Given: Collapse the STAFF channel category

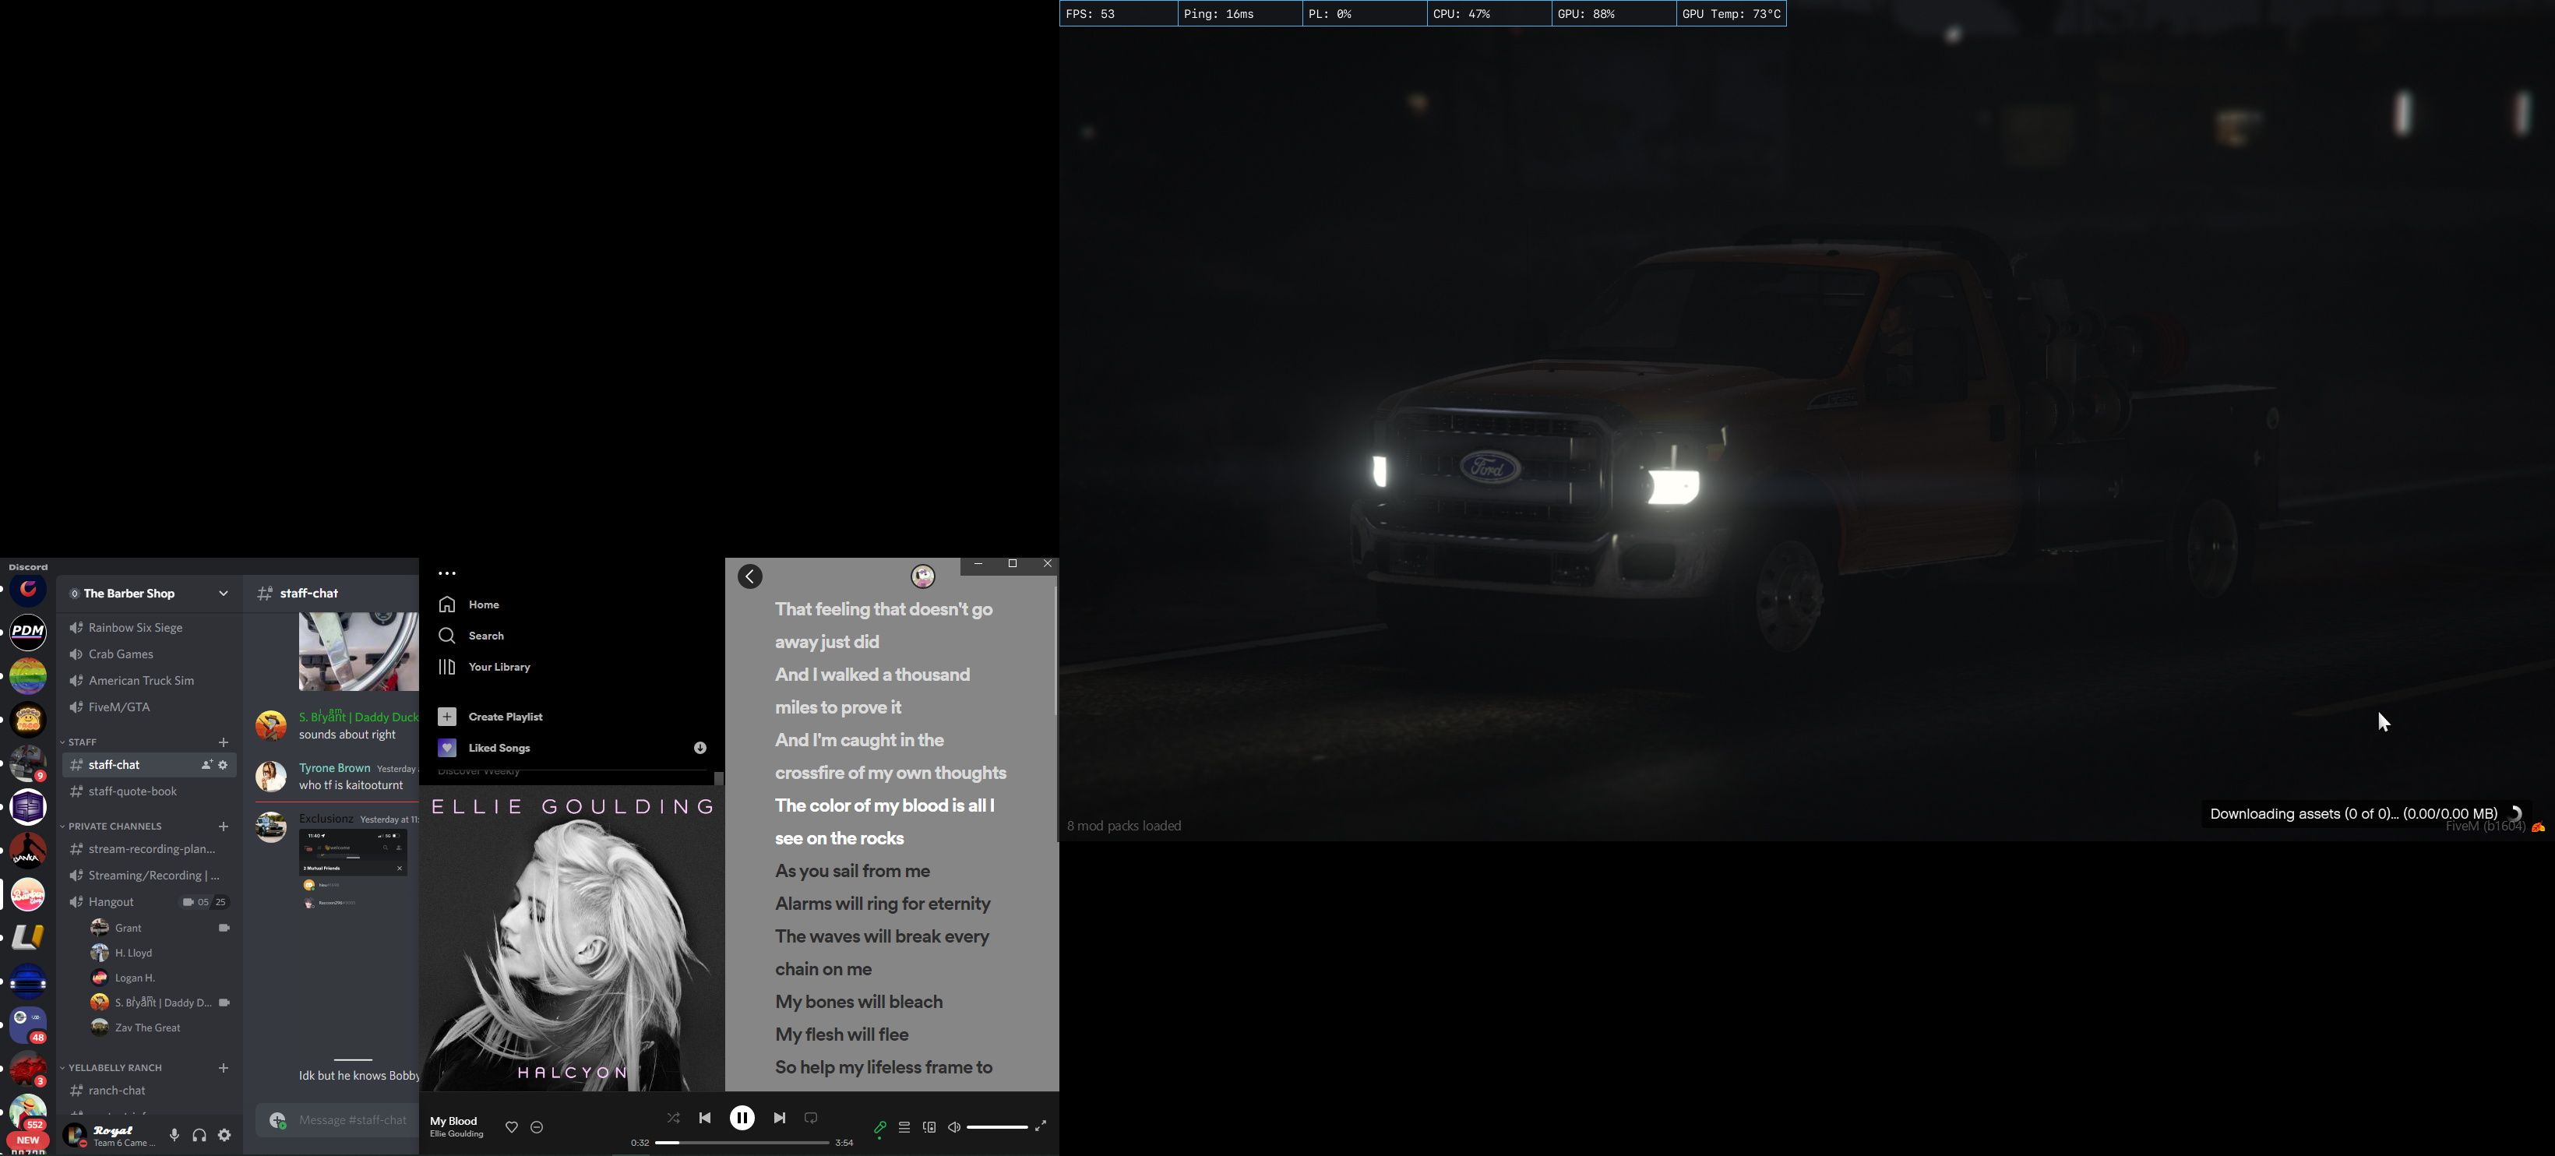Looking at the screenshot, I should [81, 742].
